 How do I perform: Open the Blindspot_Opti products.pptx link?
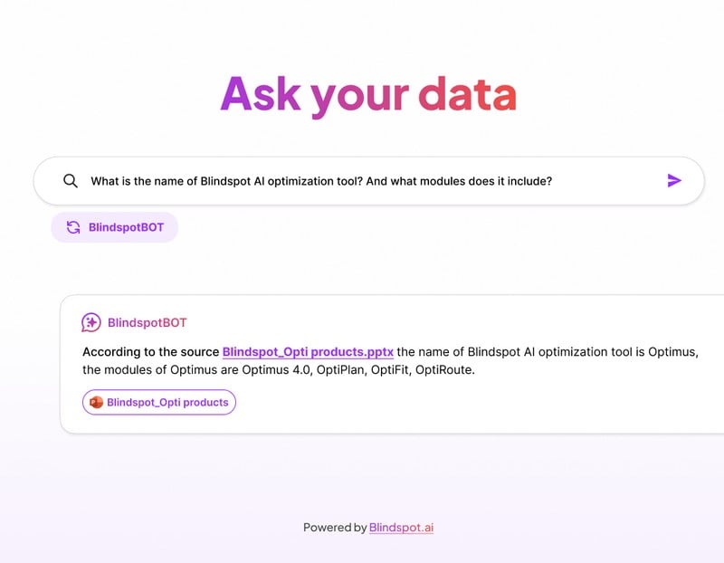coord(308,351)
